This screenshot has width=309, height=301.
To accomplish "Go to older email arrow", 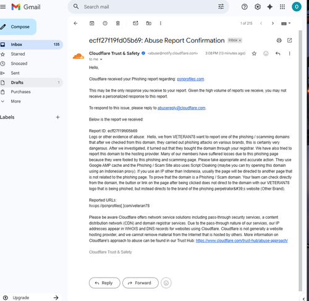I will [x=273, y=23].
